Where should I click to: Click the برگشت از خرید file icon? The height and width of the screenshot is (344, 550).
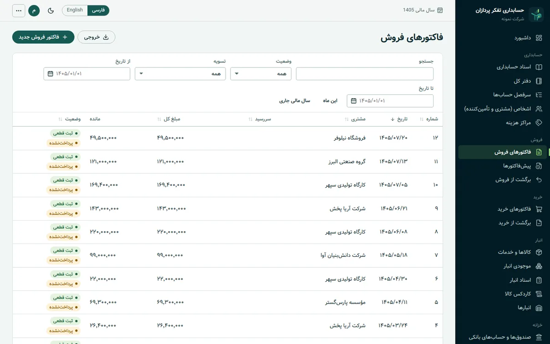click(x=539, y=222)
